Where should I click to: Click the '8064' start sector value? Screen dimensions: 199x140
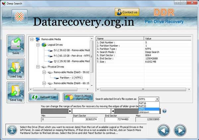(x=148, y=55)
